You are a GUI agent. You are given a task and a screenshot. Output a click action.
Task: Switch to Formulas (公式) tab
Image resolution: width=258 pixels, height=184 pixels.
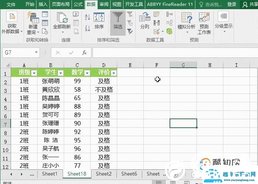(78, 4)
